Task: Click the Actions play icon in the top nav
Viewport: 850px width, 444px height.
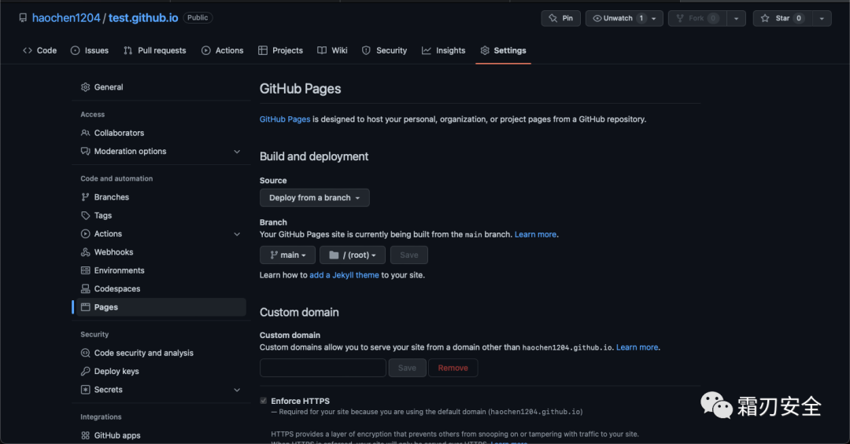Action: [206, 50]
